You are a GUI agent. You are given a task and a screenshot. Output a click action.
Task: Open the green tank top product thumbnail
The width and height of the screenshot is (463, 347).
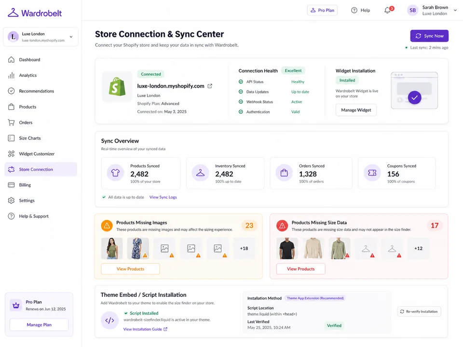click(x=111, y=249)
